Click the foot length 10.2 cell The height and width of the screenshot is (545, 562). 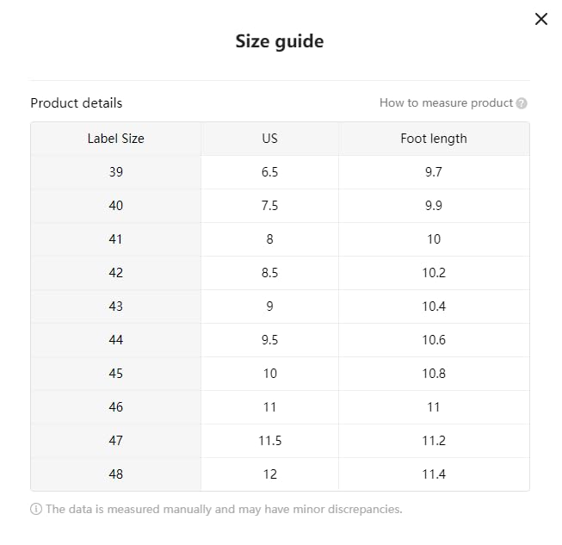(x=434, y=272)
